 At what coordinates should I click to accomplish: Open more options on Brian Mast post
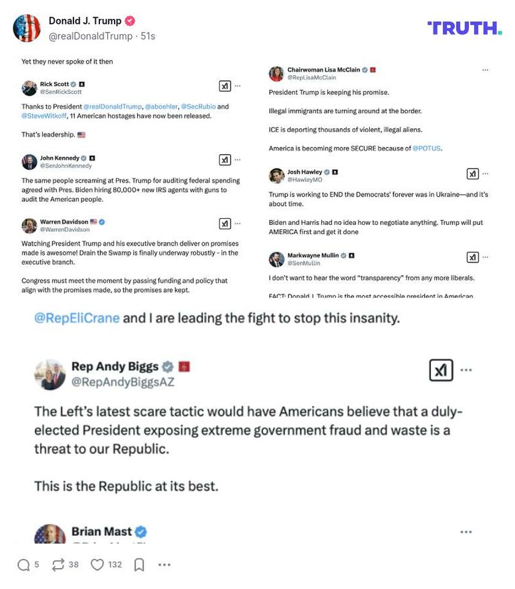click(466, 532)
